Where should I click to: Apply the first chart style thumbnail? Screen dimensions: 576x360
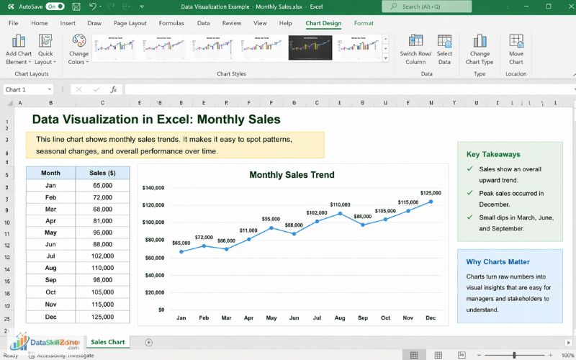(114, 48)
